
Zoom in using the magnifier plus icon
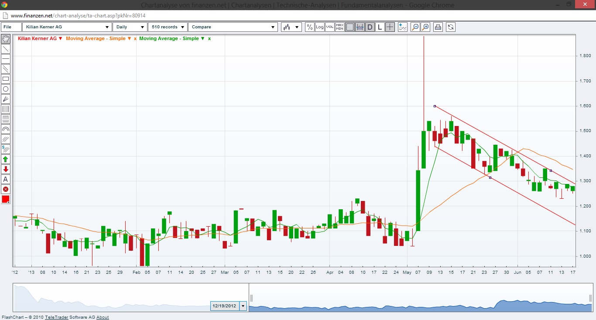coord(425,27)
